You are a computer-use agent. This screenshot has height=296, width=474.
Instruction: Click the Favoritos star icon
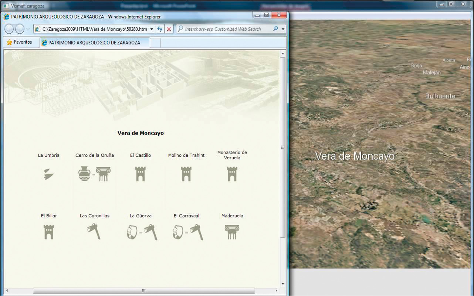(x=9, y=42)
